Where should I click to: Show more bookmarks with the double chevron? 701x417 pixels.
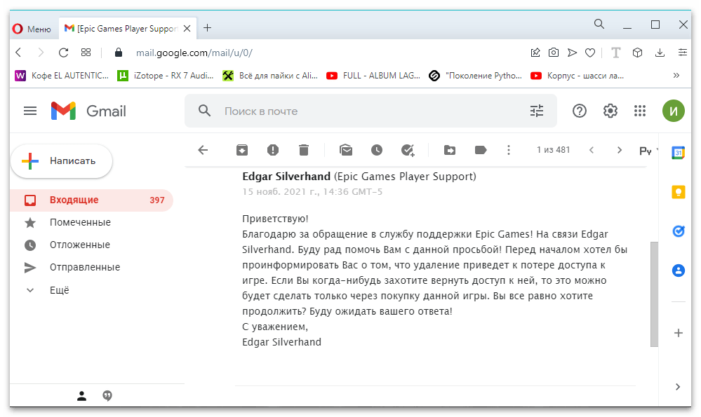tap(676, 76)
